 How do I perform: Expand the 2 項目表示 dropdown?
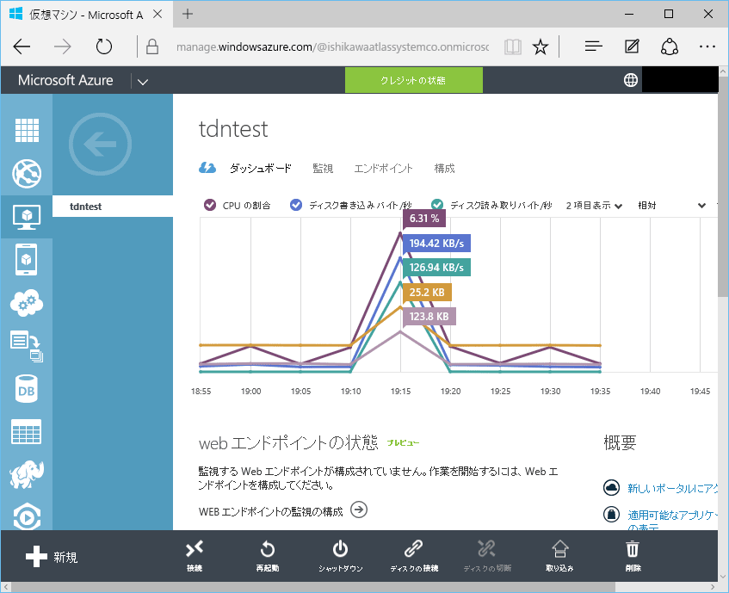tap(594, 206)
